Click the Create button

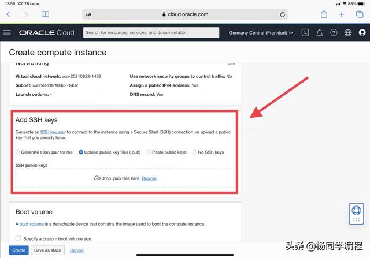click(x=18, y=250)
